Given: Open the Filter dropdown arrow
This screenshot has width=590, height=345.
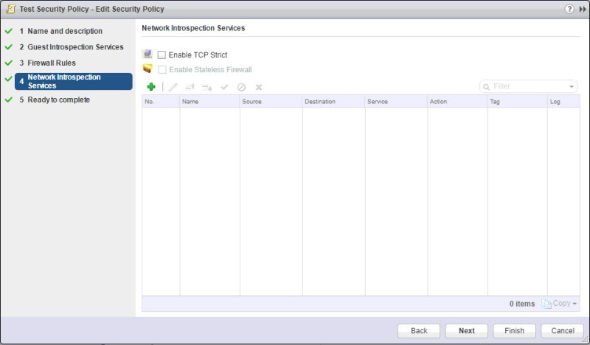Looking at the screenshot, I should tap(572, 87).
